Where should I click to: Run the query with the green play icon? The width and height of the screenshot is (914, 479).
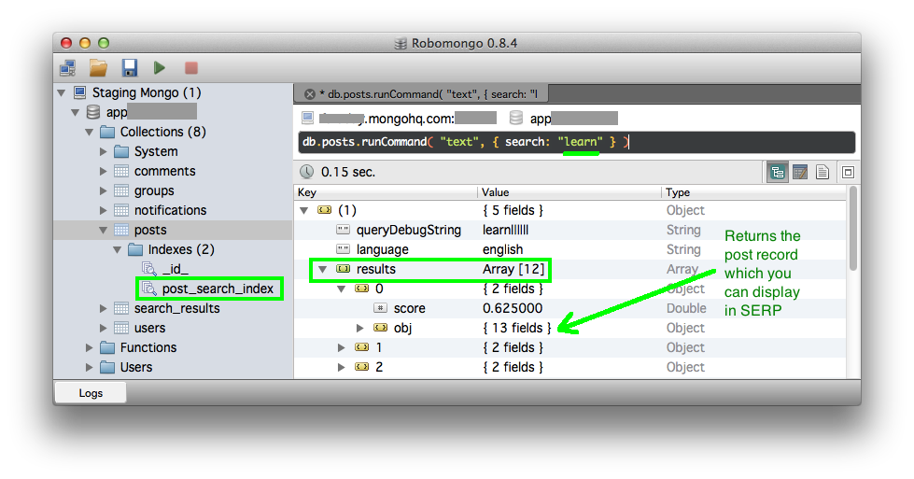click(x=159, y=68)
